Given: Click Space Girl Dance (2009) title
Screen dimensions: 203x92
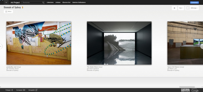Looking at the screenshot, I should 176,67.
